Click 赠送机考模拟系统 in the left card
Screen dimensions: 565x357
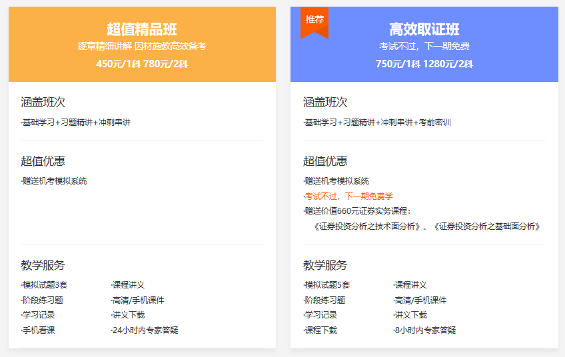54,181
